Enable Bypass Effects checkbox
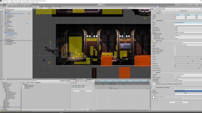 click(175, 48)
